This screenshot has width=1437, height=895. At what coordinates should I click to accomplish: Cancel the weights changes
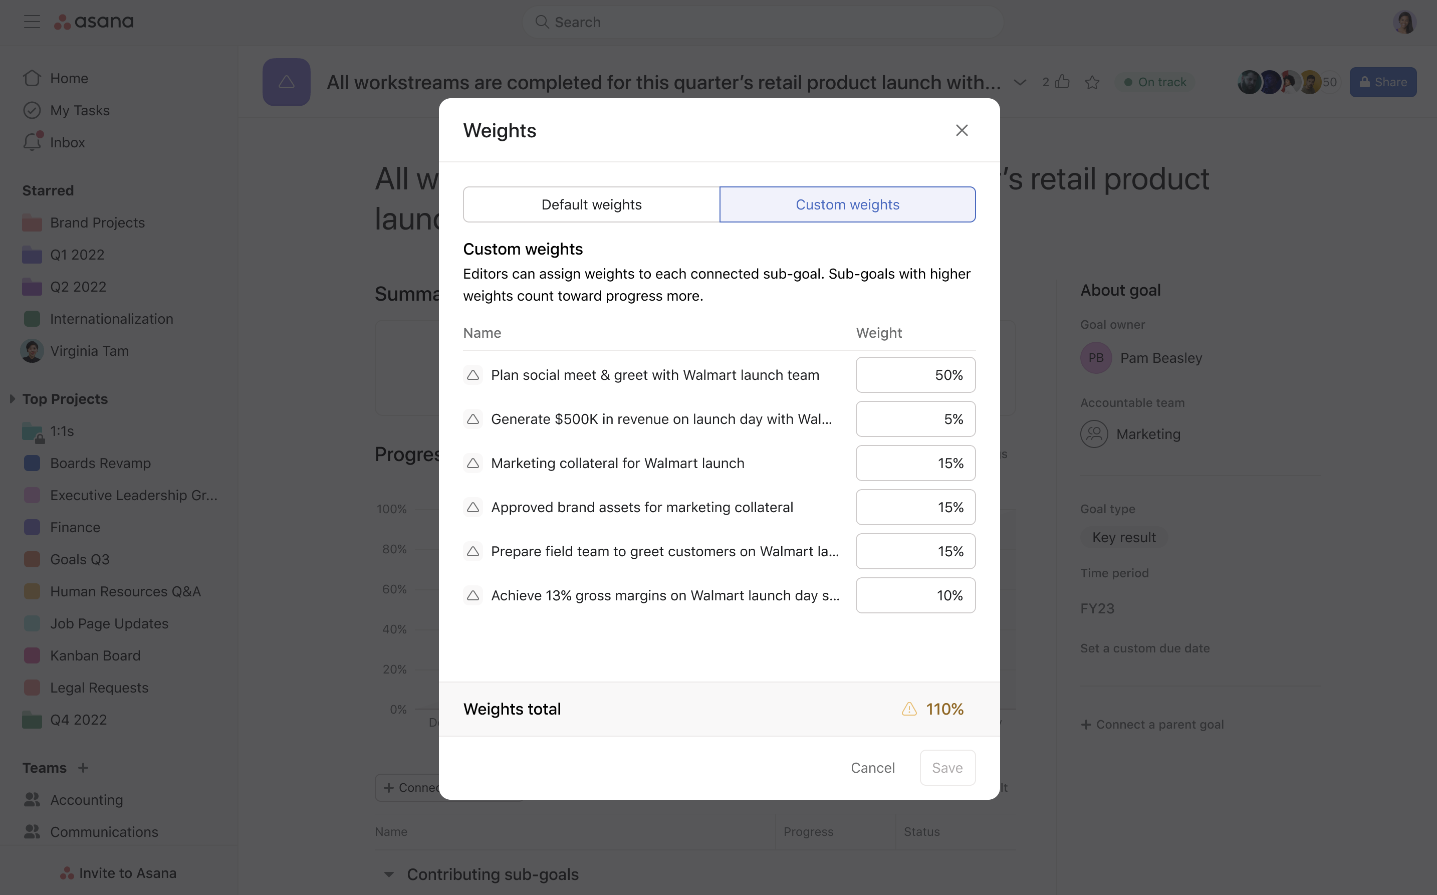point(872,768)
